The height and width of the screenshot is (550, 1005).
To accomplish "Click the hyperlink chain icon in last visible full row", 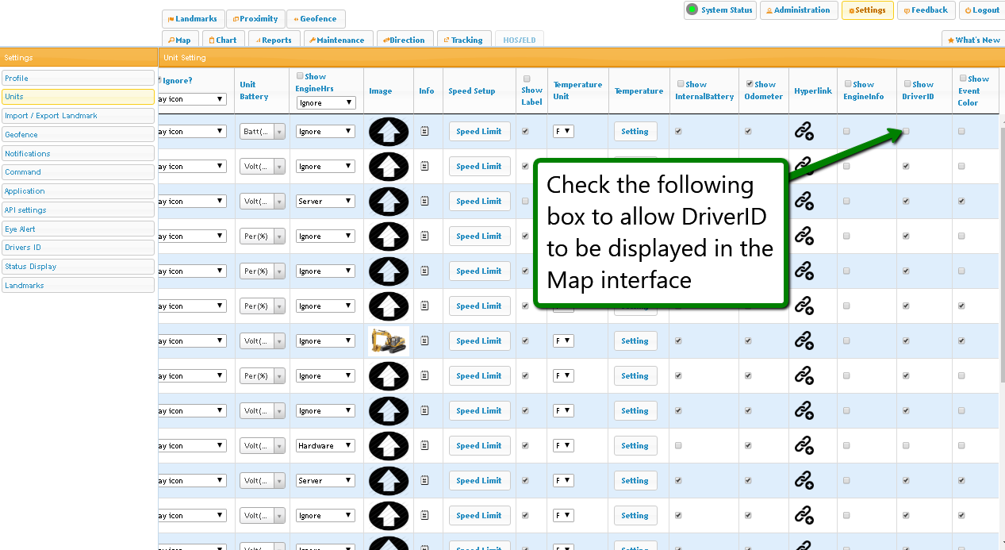I will (804, 516).
